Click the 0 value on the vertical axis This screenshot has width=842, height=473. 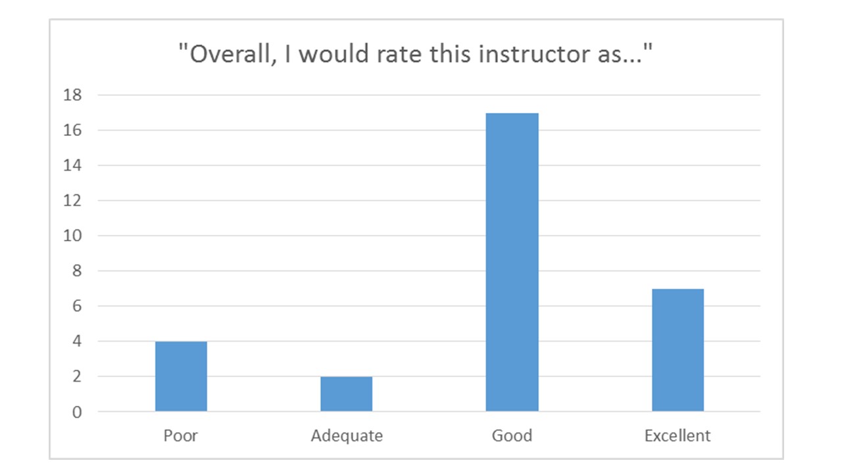[x=78, y=413]
